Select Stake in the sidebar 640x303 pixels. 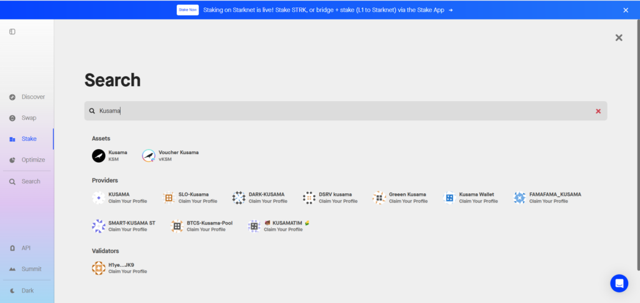(x=27, y=139)
